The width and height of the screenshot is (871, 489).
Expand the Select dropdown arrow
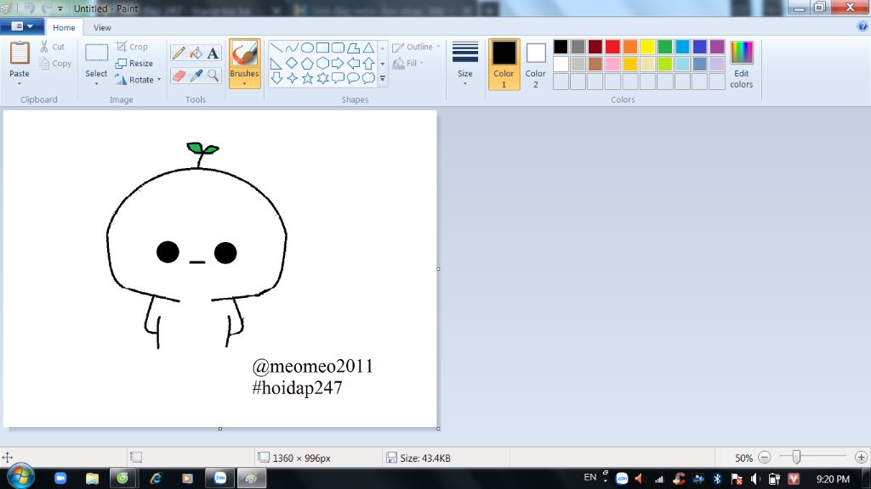point(96,84)
